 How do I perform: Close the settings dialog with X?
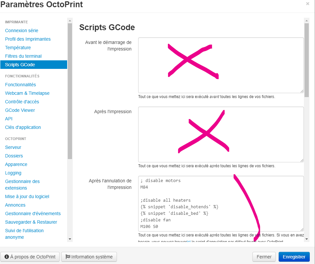point(307,4)
